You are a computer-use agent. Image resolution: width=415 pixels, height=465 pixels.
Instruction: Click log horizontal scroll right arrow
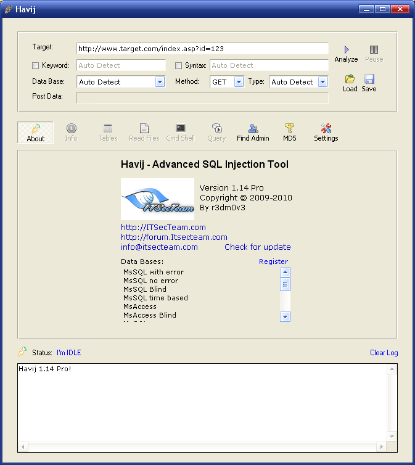click(x=382, y=446)
